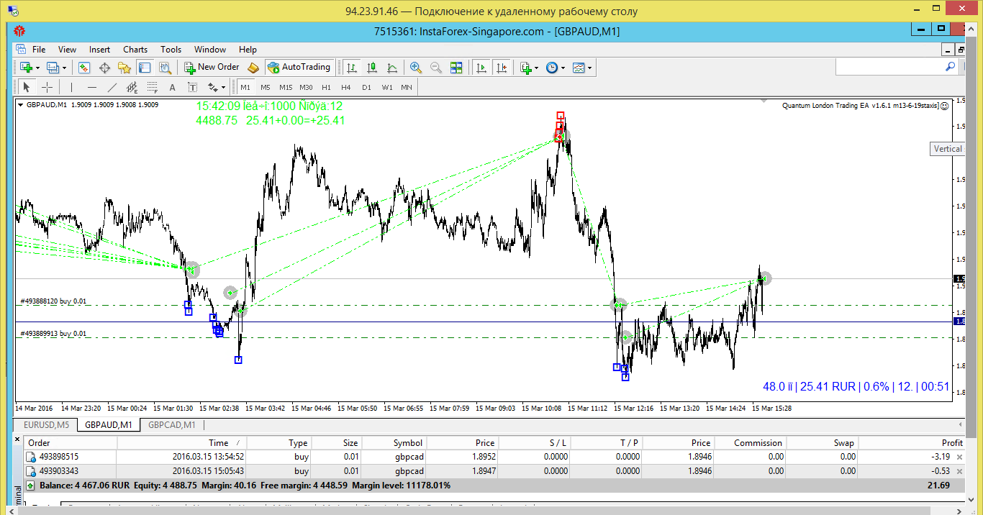The image size is (983, 515).
Task: Open the Charts menu
Action: tap(135, 50)
